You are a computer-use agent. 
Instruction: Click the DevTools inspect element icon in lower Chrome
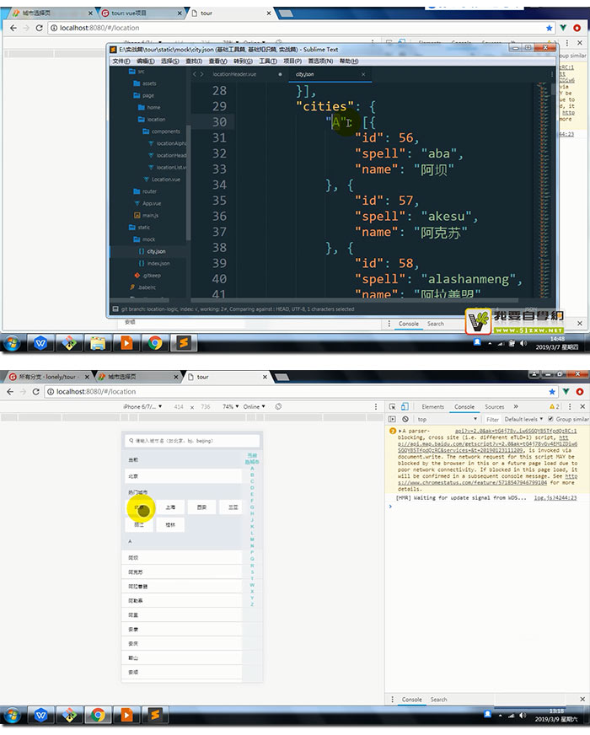[393, 407]
